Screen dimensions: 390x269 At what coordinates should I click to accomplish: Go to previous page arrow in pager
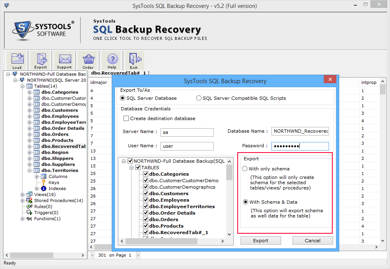93,255
